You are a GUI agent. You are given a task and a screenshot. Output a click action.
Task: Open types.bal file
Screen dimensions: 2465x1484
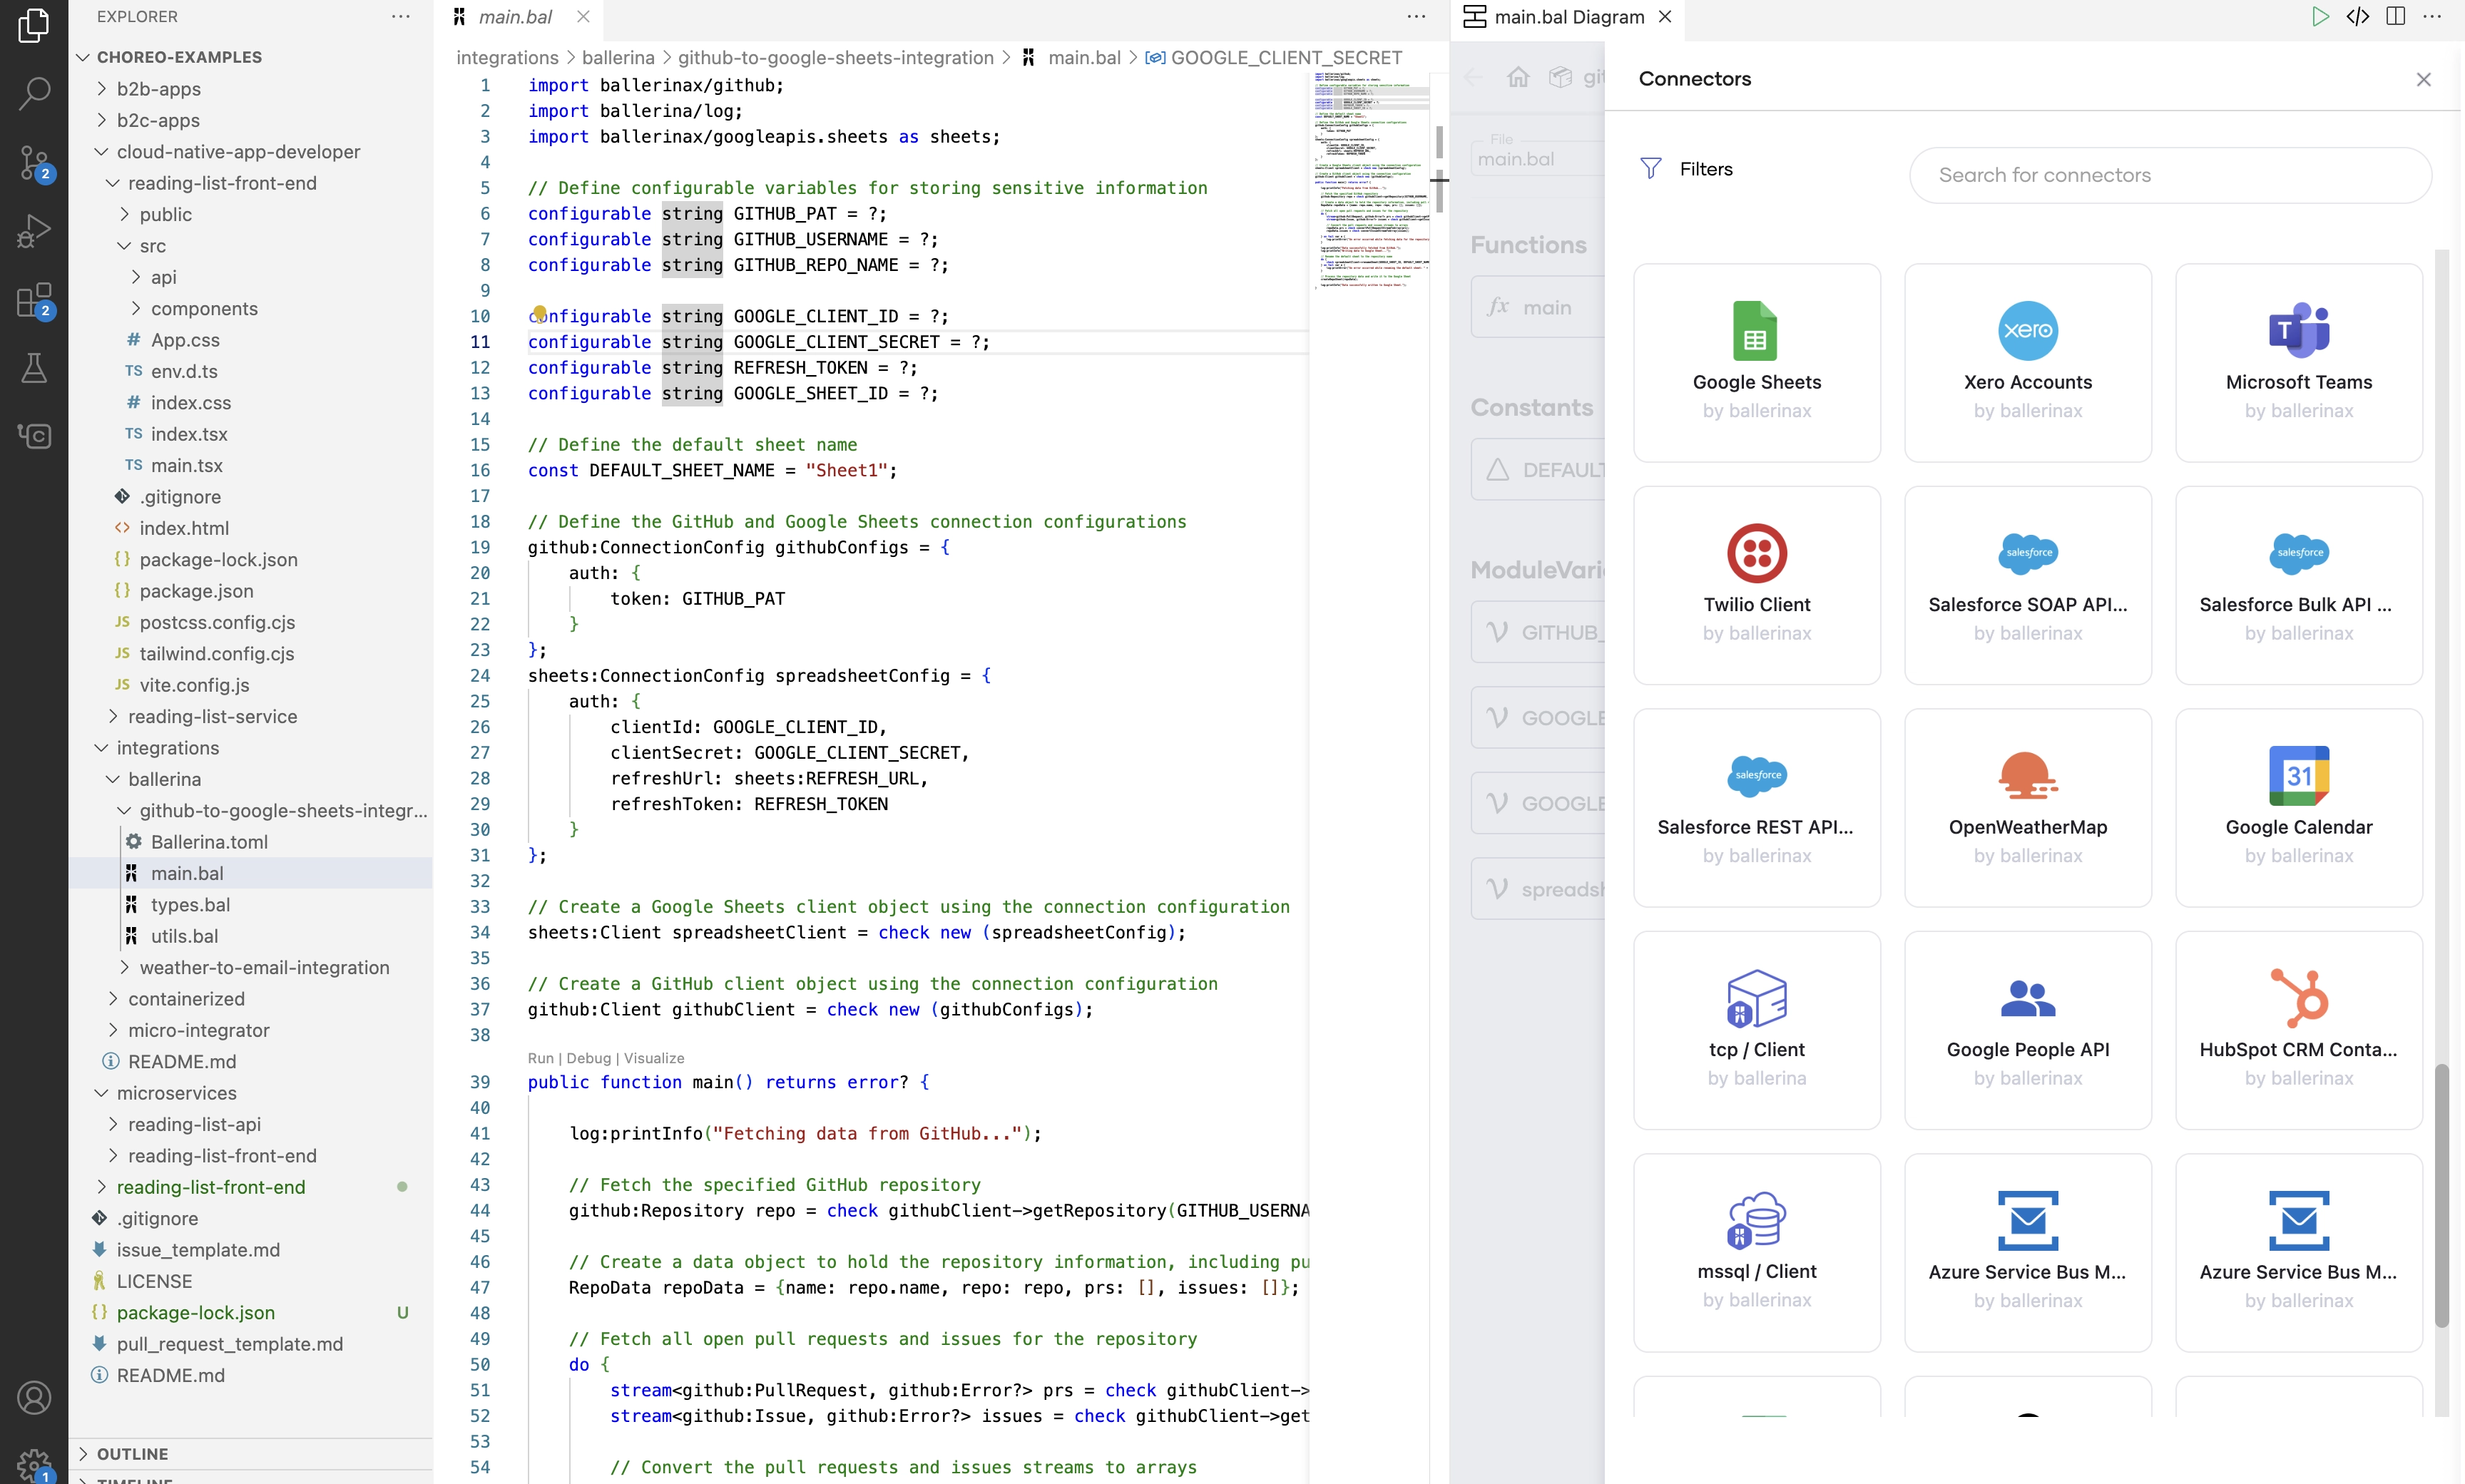(x=250, y=905)
